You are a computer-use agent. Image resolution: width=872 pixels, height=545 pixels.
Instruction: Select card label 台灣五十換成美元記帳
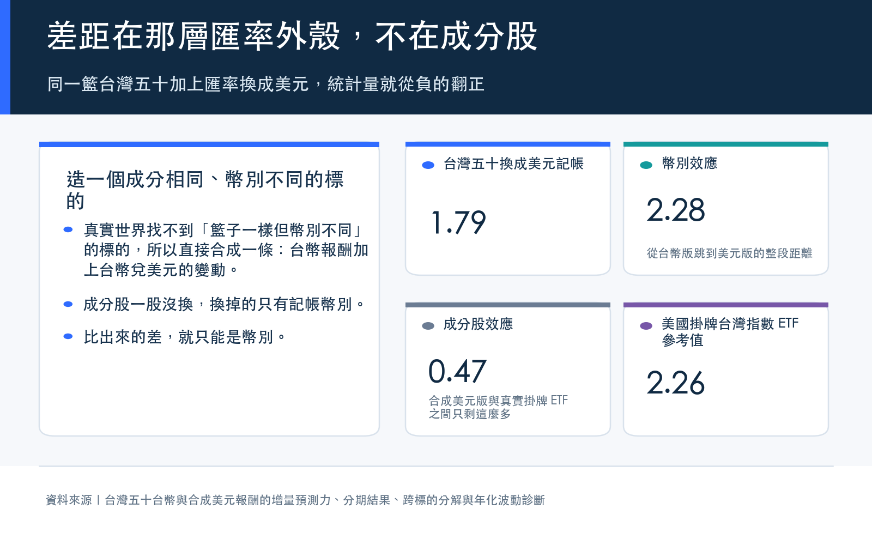click(x=513, y=163)
